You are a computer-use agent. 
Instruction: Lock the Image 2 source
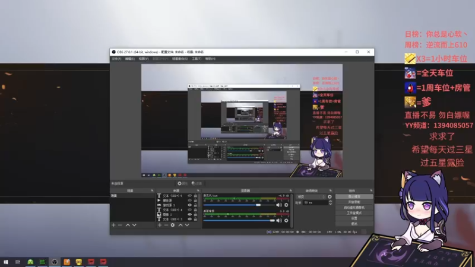[195, 214]
